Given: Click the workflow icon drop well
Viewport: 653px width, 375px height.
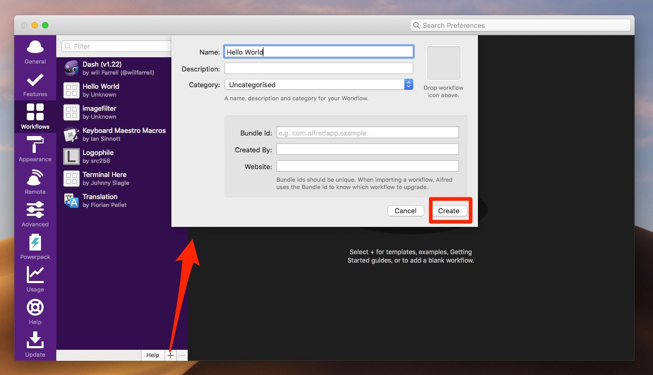Looking at the screenshot, I should (444, 63).
